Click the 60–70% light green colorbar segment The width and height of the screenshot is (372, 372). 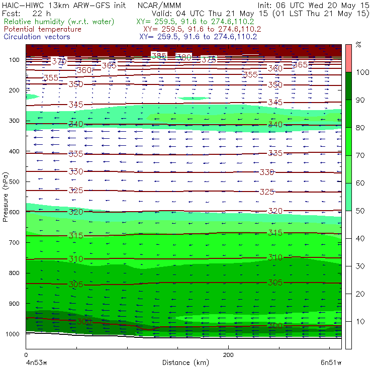pyautogui.click(x=348, y=169)
